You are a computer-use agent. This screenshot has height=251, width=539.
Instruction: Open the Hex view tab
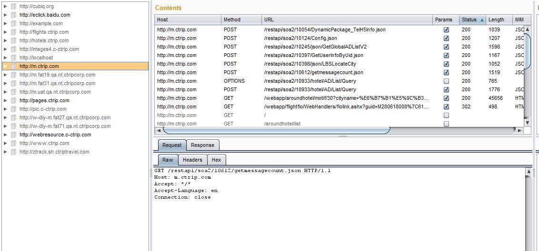click(217, 160)
